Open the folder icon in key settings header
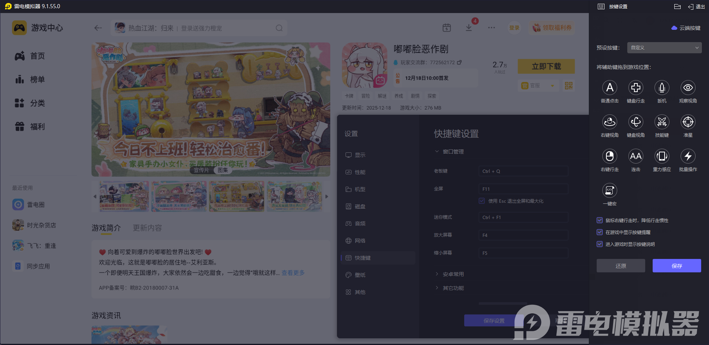709x345 pixels. 678,6
